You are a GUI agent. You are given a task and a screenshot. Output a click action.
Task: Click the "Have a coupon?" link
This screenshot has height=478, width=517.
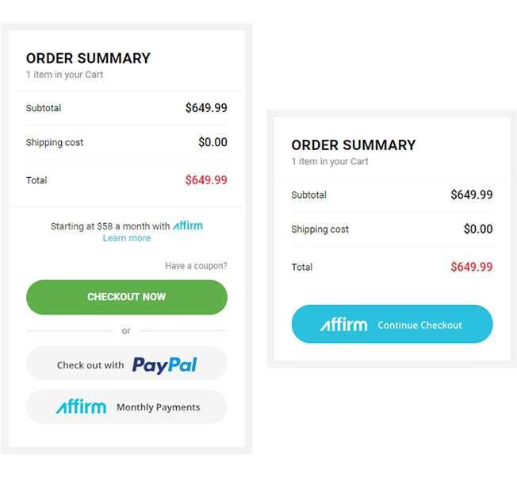point(196,266)
